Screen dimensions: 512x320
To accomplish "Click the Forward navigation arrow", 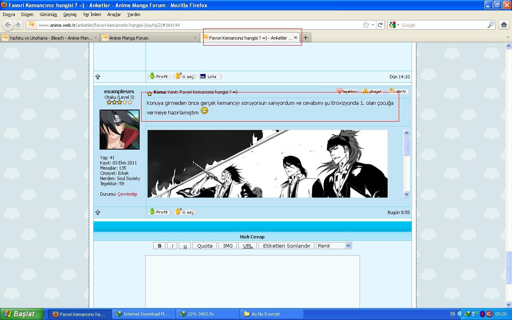I will (x=18, y=25).
